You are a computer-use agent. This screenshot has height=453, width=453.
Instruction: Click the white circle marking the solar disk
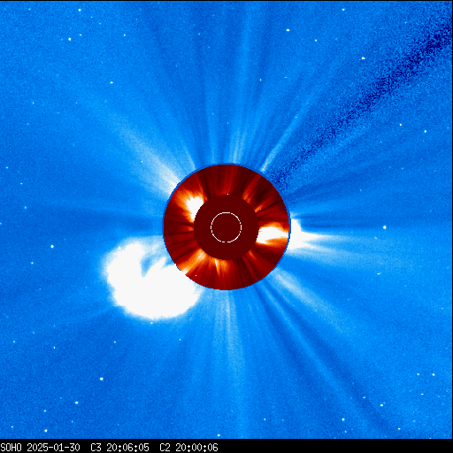226,227
